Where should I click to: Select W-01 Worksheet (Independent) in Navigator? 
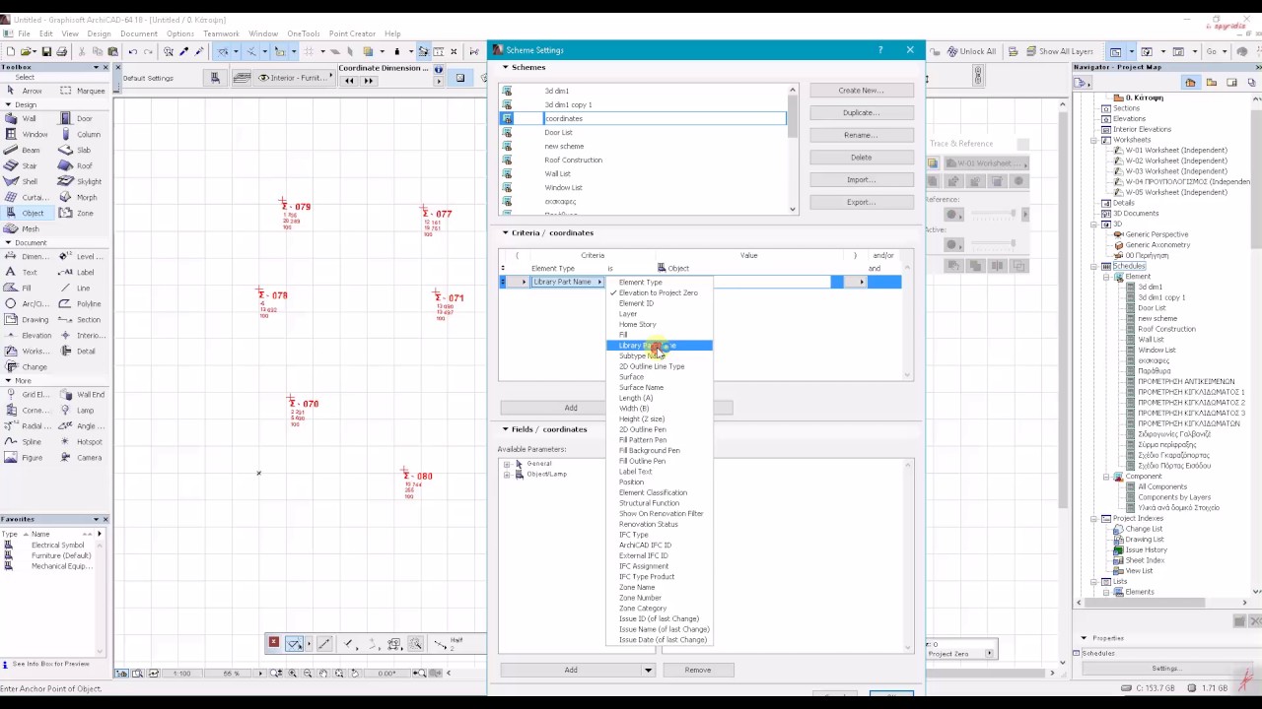click(1176, 150)
